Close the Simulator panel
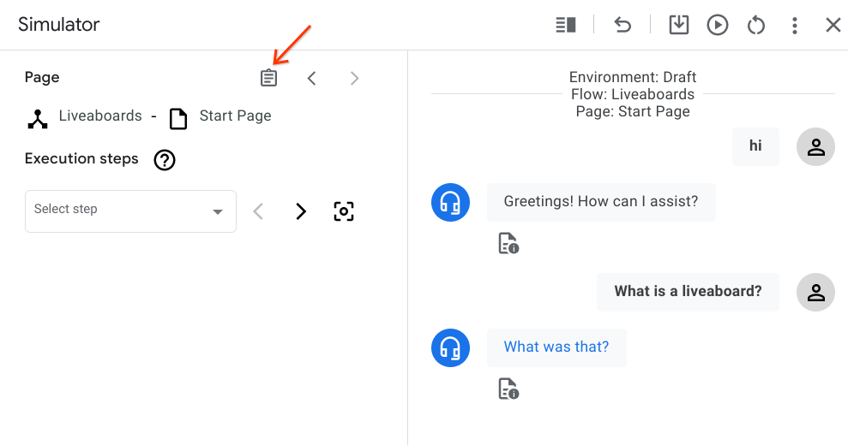The height and width of the screenshot is (445, 848). tap(833, 26)
